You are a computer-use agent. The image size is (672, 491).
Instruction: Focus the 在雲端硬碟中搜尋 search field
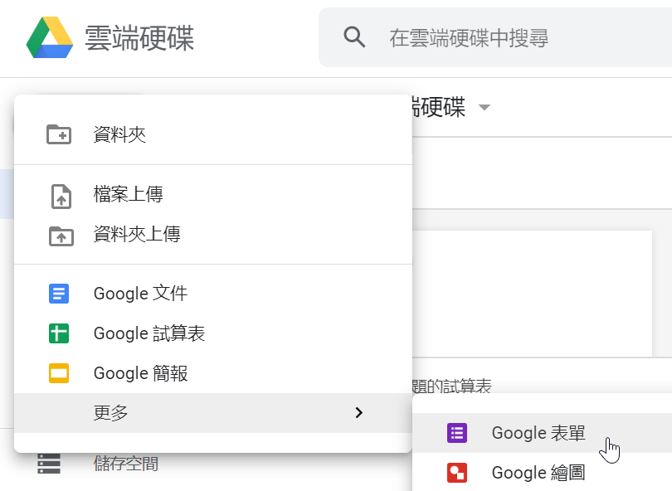tap(495, 37)
